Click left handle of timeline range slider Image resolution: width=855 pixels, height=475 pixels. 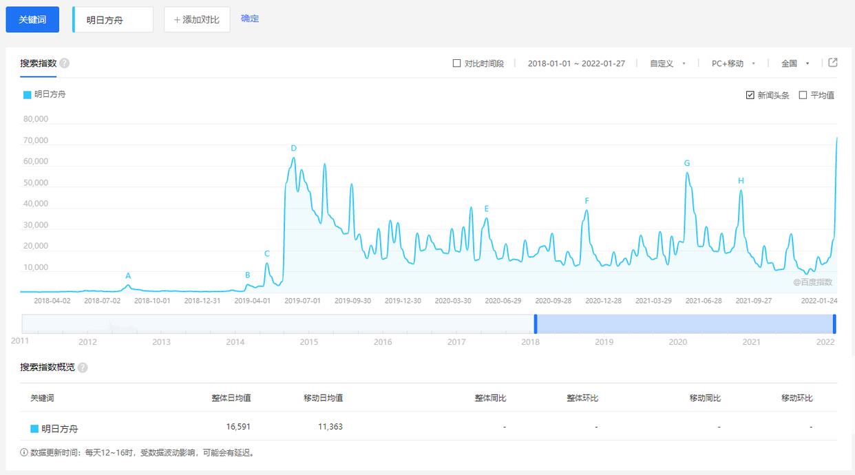pyautogui.click(x=536, y=324)
